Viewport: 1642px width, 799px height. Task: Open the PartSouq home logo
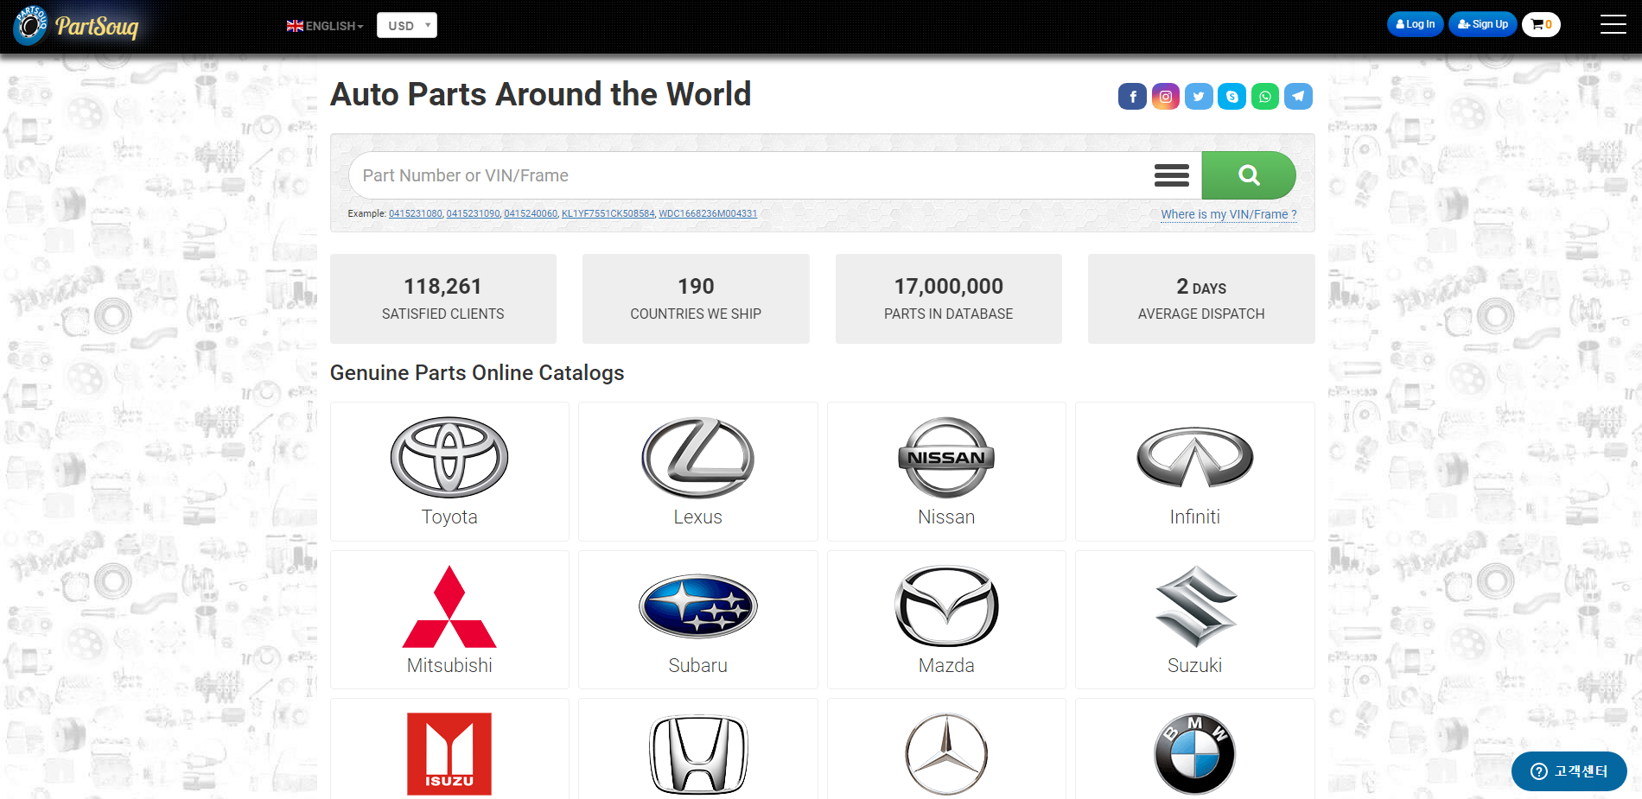(76, 26)
